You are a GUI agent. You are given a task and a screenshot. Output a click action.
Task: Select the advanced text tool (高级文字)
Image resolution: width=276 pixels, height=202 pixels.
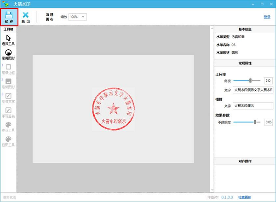click(8, 96)
